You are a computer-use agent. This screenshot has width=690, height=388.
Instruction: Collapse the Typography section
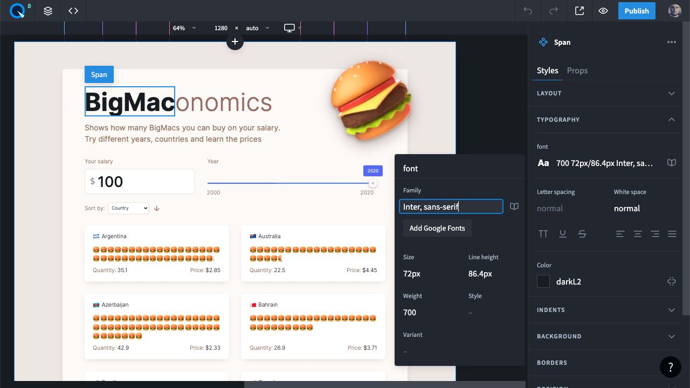(x=606, y=120)
